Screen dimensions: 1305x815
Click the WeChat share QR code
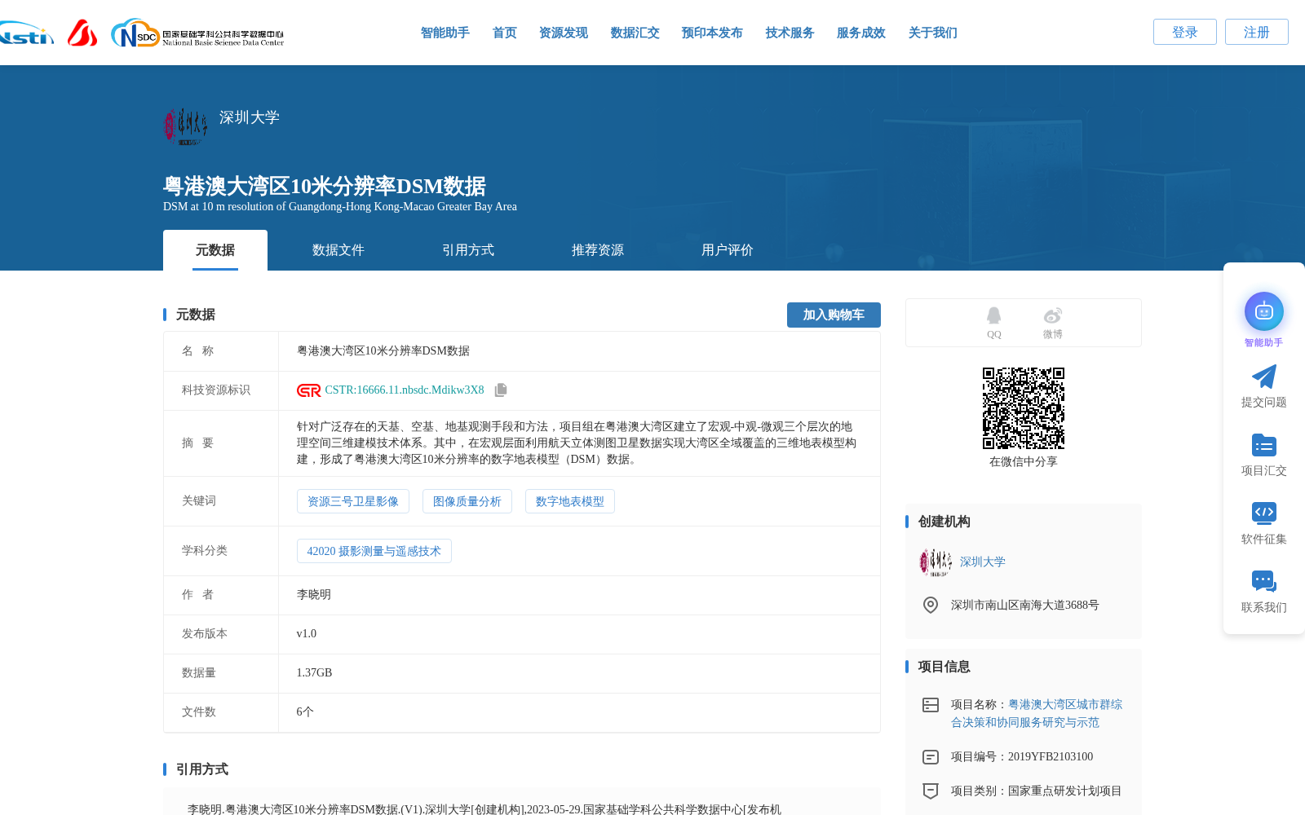(1024, 408)
